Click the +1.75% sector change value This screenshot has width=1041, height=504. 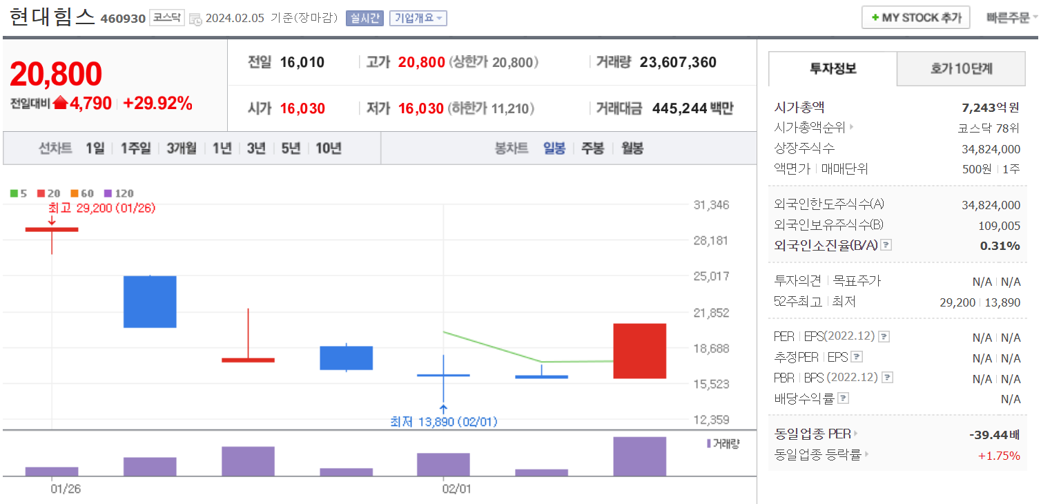pyautogui.click(x=999, y=455)
